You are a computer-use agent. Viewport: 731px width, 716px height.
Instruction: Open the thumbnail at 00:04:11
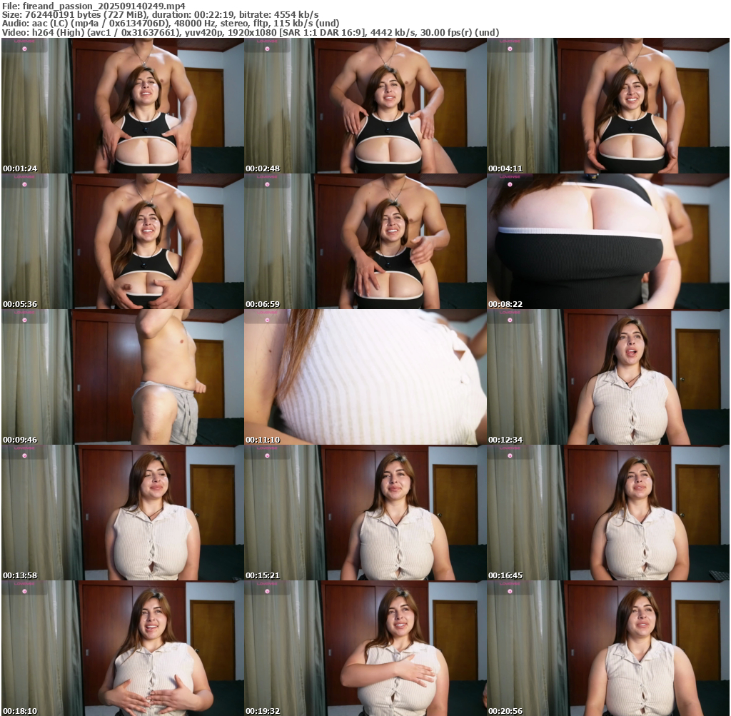coord(608,106)
